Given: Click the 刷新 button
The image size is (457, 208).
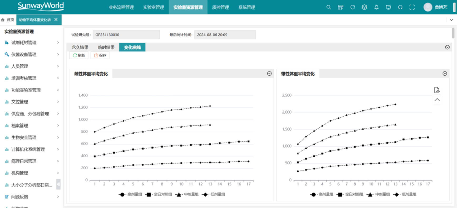Looking at the screenshot, I should [x=79, y=55].
